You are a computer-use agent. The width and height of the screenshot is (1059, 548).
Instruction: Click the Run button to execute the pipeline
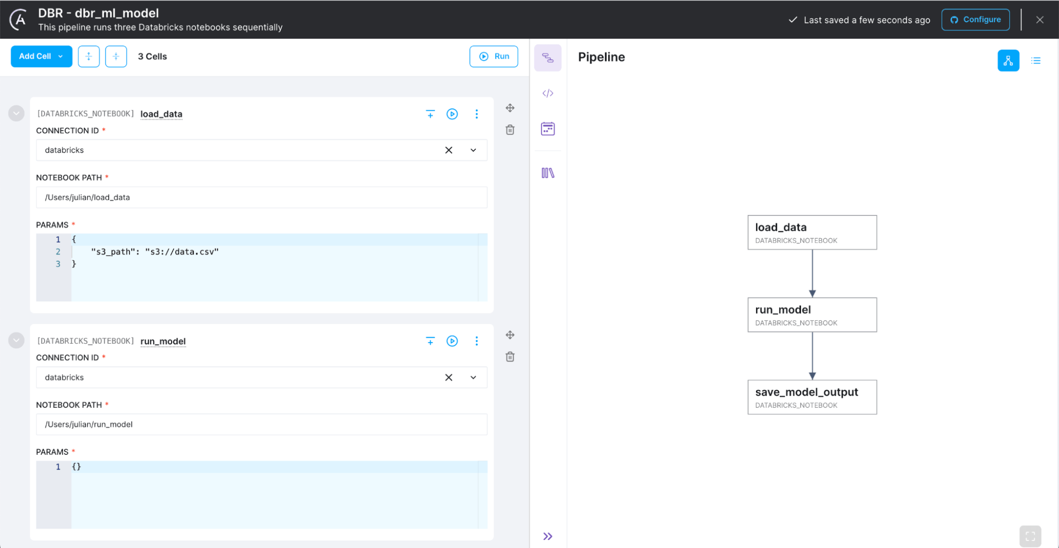[493, 56]
